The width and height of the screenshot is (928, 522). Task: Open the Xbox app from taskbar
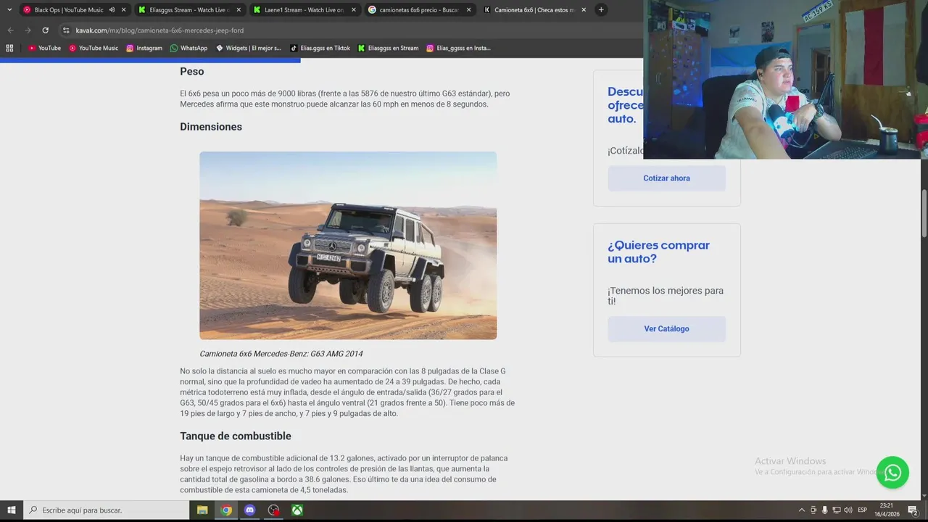click(x=297, y=510)
